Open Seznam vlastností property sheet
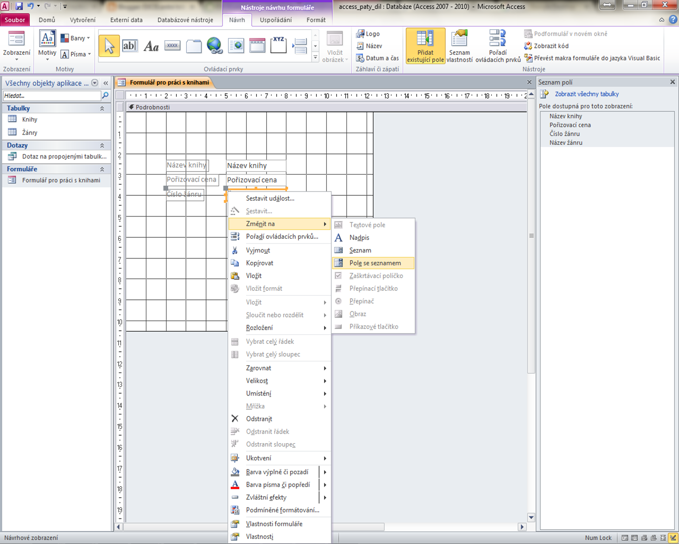 [x=459, y=47]
